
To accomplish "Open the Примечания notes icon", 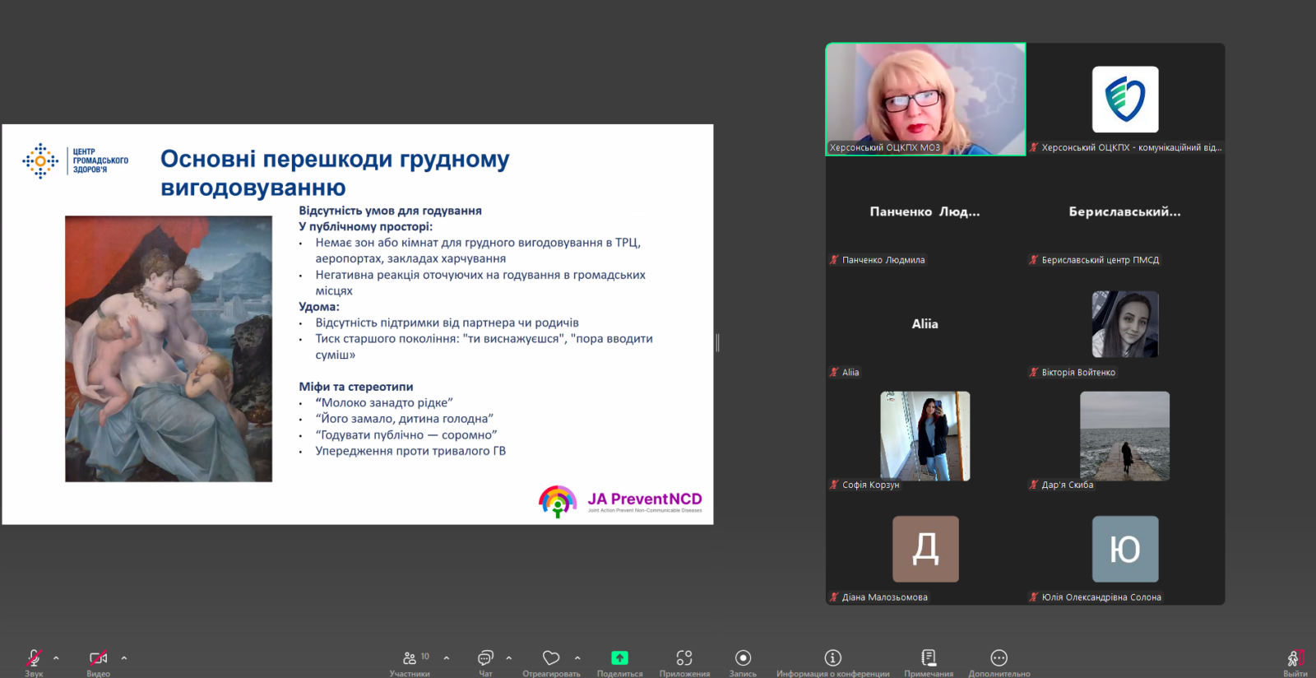I will pos(929,658).
